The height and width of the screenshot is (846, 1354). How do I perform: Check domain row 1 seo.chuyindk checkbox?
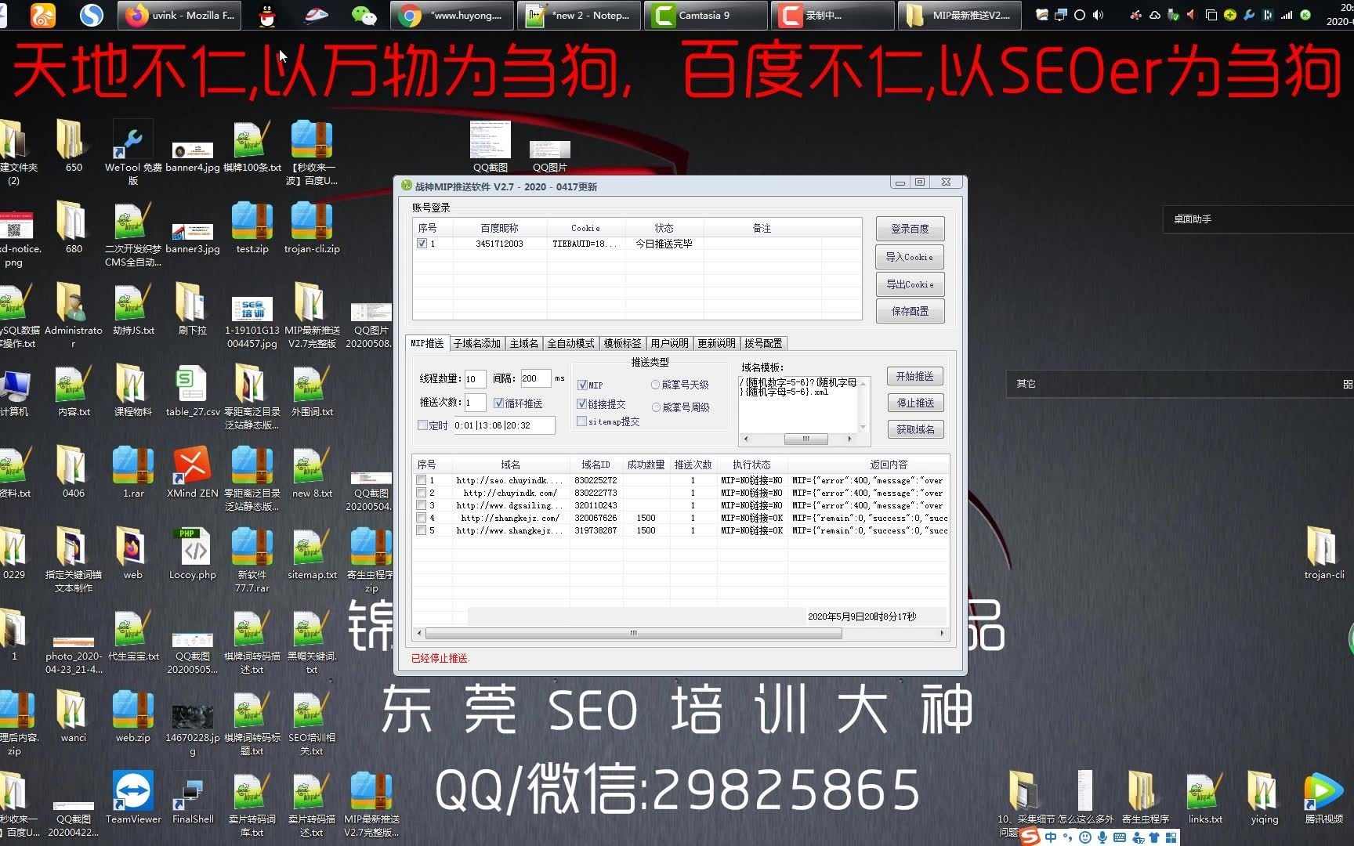[422, 480]
